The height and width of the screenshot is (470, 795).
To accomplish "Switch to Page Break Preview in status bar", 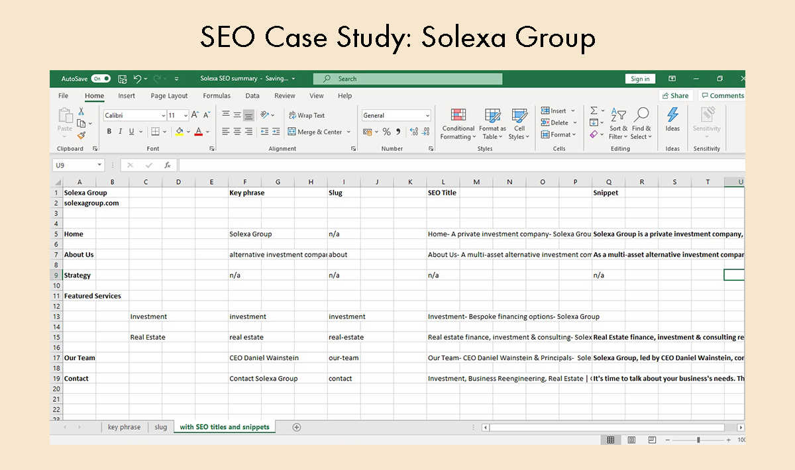I will pos(653,440).
